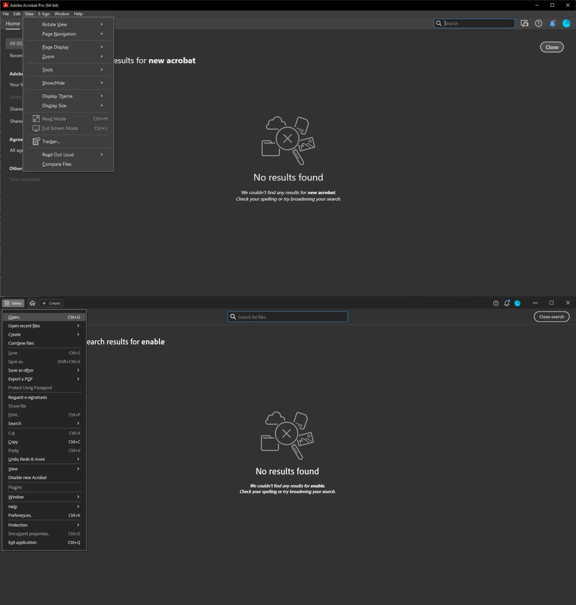This screenshot has width=576, height=605.
Task: Open the Help menu in the top menu bar
Action: coord(78,14)
